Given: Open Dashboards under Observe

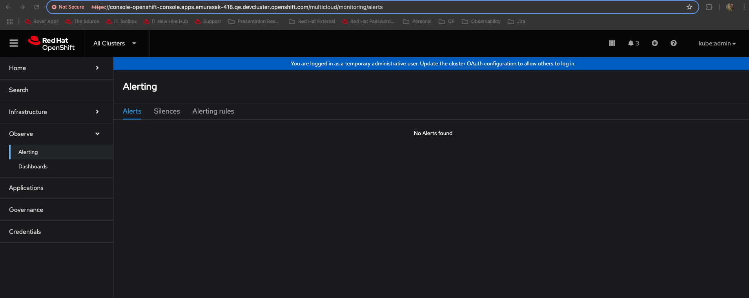Looking at the screenshot, I should [x=61, y=166].
